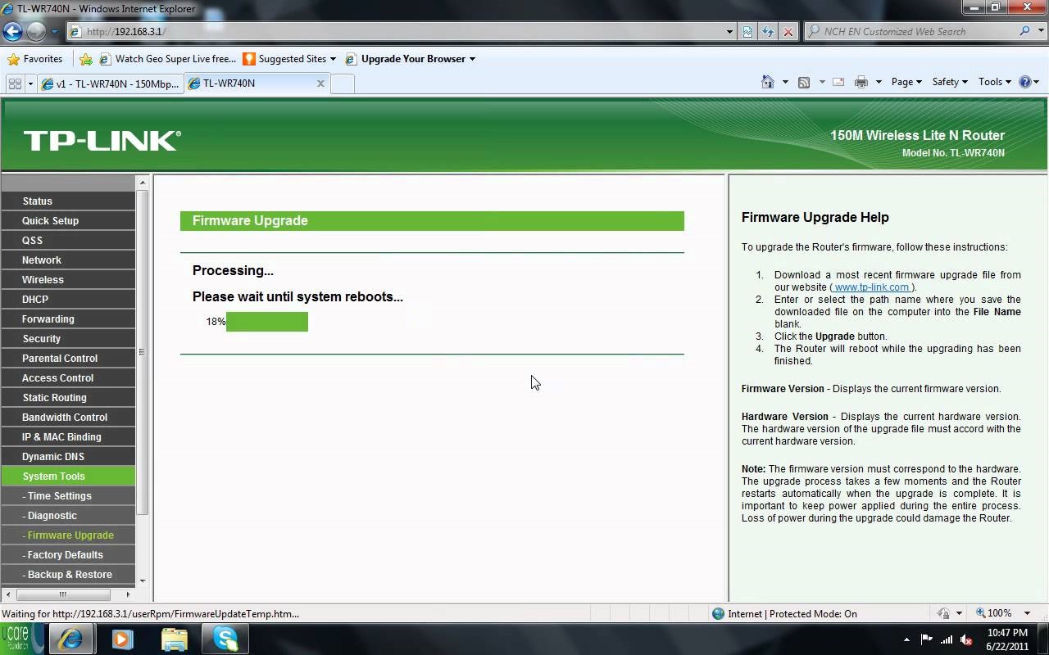Viewport: 1049px width, 655px height.
Task: Open the Status menu item
Action: (x=68, y=201)
